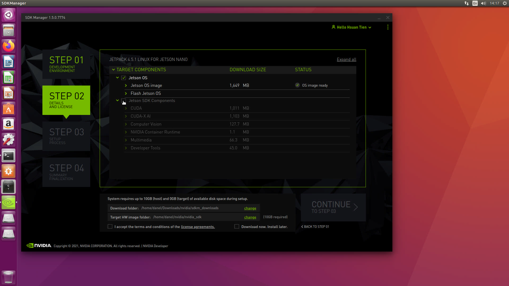
Task: Open the three-dot options menu
Action: (388, 27)
